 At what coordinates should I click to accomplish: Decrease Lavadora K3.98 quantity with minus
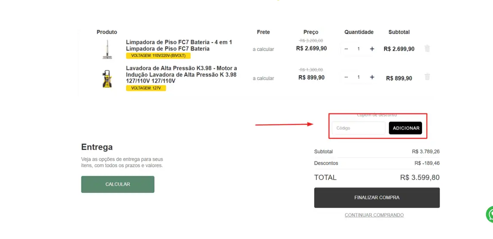click(x=346, y=77)
